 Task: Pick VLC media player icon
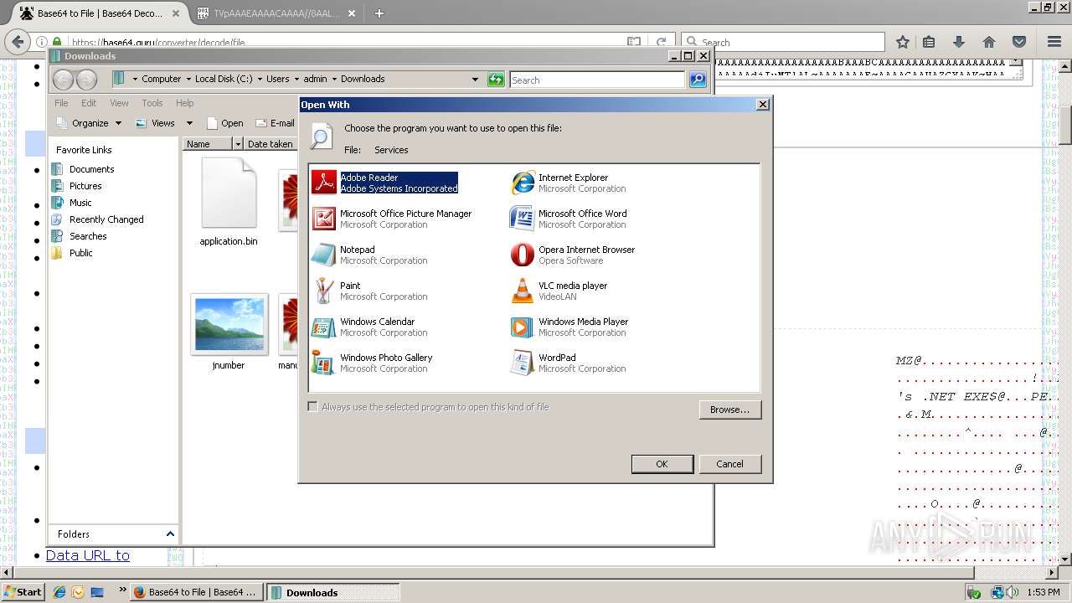coord(523,291)
